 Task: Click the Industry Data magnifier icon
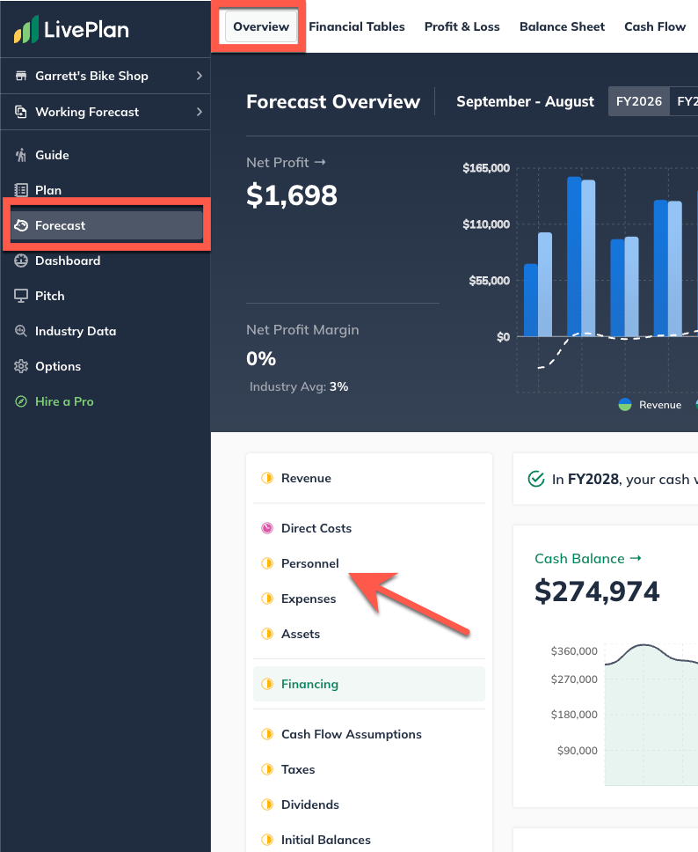point(21,331)
